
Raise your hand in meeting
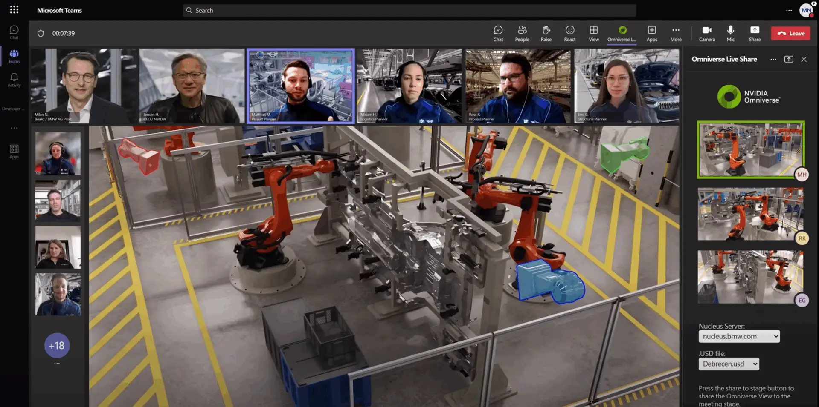tap(546, 33)
